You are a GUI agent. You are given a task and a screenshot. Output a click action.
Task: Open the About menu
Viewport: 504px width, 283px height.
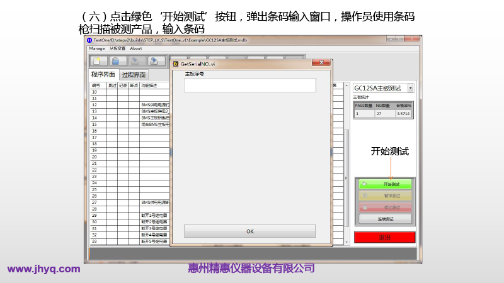(136, 48)
